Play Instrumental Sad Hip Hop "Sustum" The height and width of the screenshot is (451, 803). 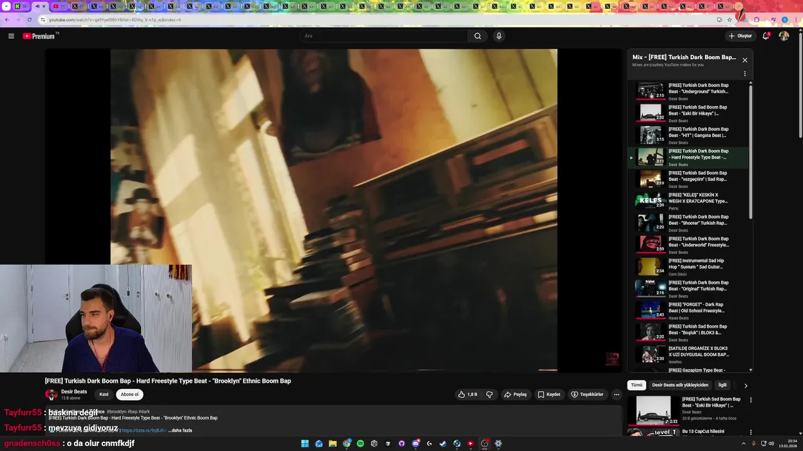click(688, 266)
